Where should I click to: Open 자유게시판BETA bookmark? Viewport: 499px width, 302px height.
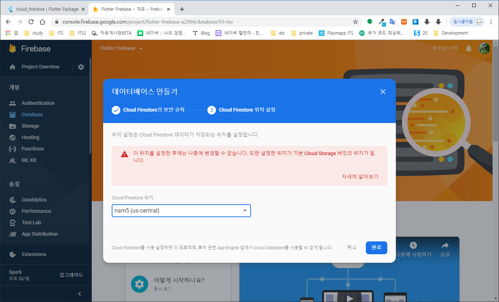pyautogui.click(x=111, y=33)
